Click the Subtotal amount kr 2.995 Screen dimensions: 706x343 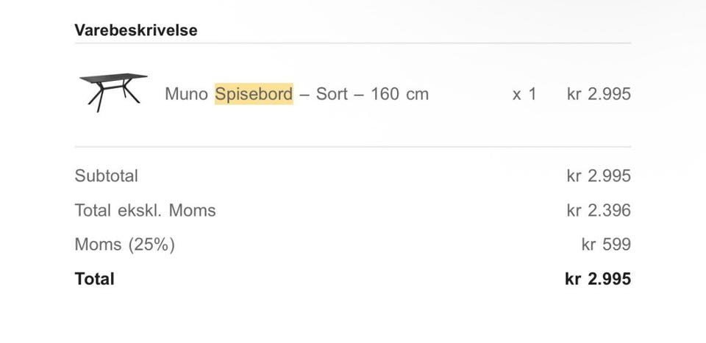(599, 176)
